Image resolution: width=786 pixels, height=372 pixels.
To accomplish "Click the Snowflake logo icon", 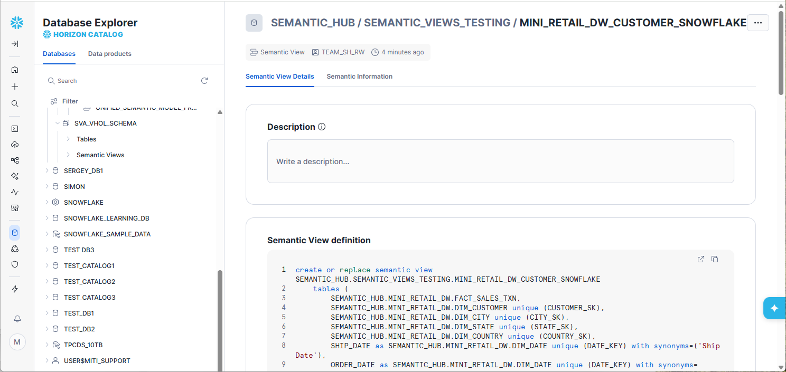I will point(17,23).
